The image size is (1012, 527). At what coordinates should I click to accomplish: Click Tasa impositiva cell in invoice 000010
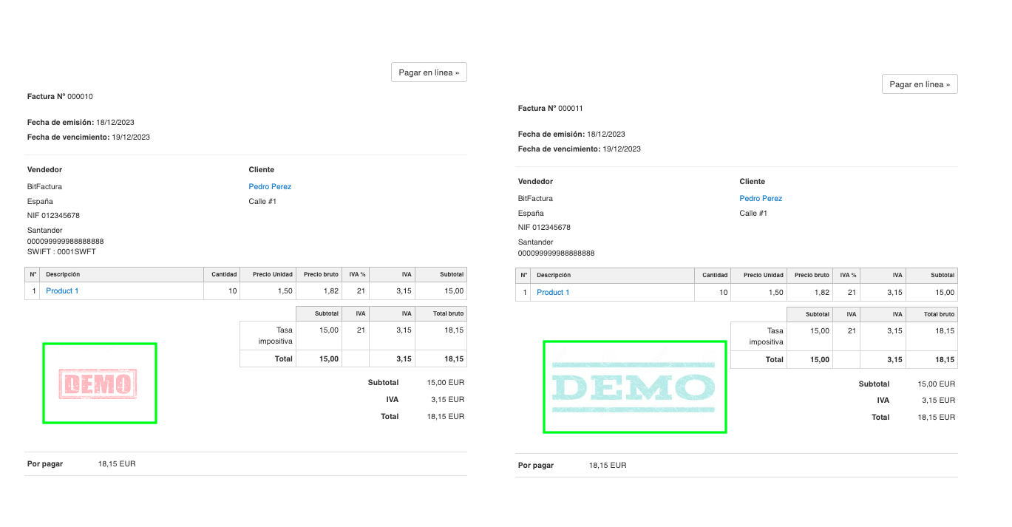coord(275,336)
